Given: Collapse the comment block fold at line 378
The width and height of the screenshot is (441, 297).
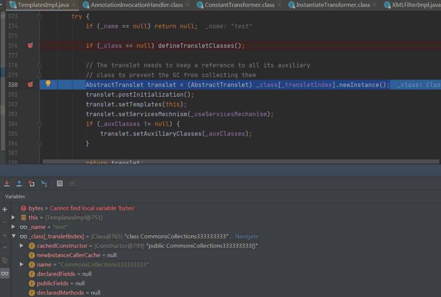Looking at the screenshot, I should click(x=40, y=65).
